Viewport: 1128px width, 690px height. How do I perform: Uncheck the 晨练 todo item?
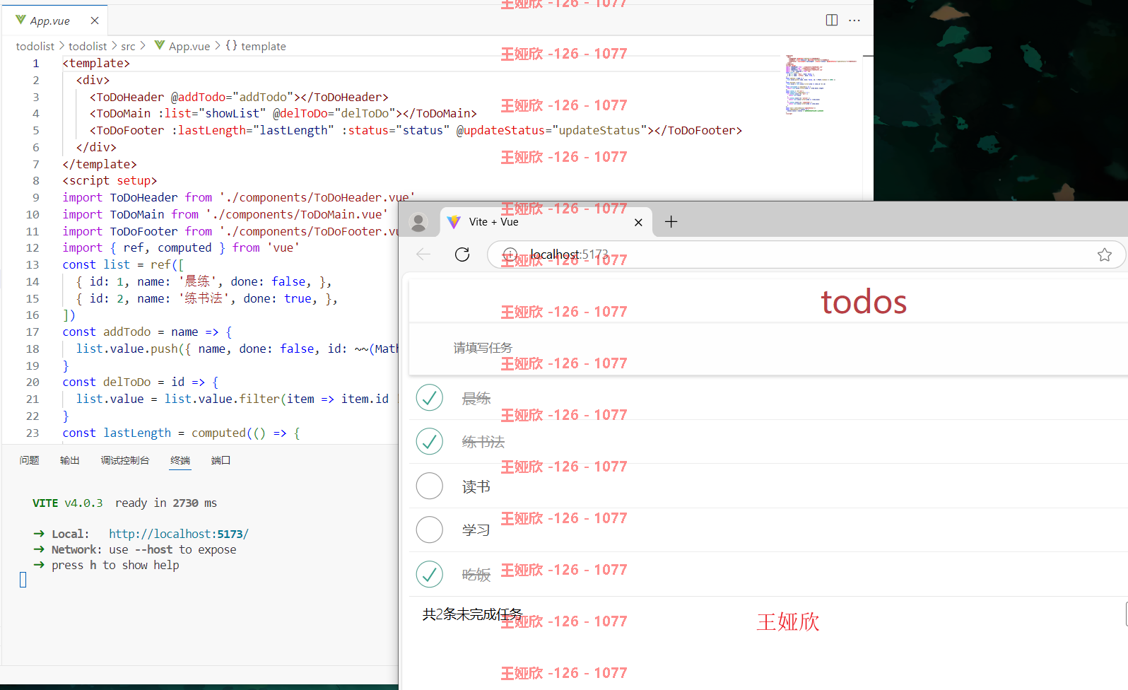[x=430, y=398]
